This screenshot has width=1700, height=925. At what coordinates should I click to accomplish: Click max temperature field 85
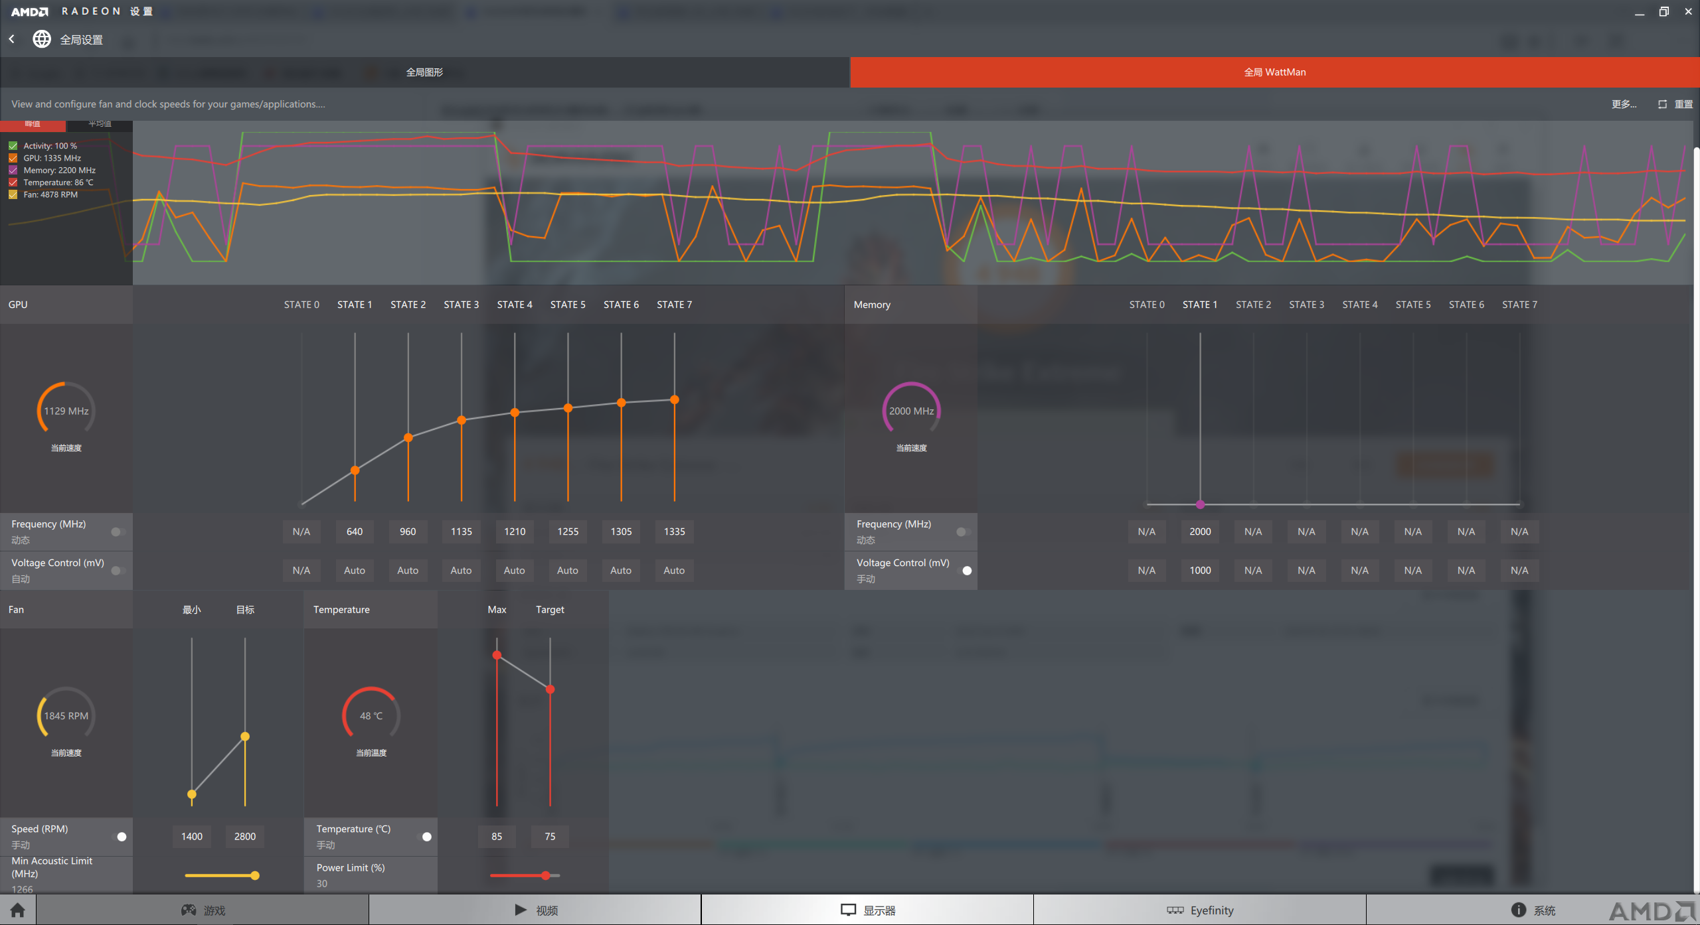(x=497, y=836)
